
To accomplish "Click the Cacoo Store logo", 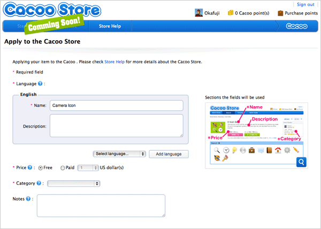I will [52, 10].
